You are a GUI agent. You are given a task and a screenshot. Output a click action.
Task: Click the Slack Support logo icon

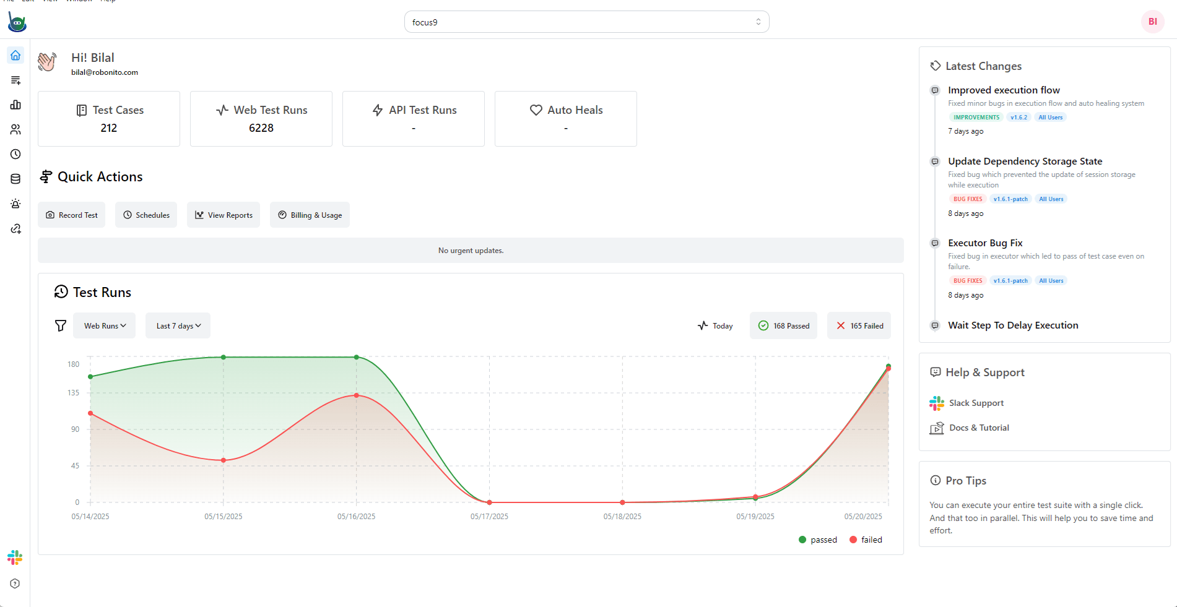click(x=937, y=403)
